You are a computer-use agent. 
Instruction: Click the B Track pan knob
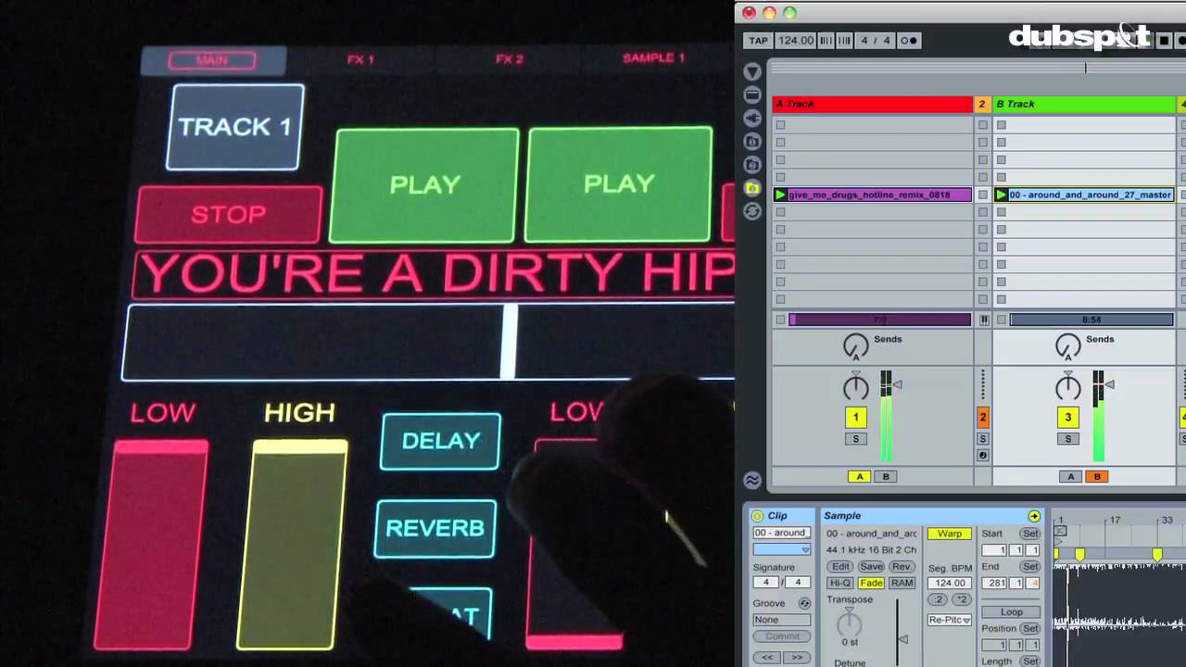(1067, 385)
